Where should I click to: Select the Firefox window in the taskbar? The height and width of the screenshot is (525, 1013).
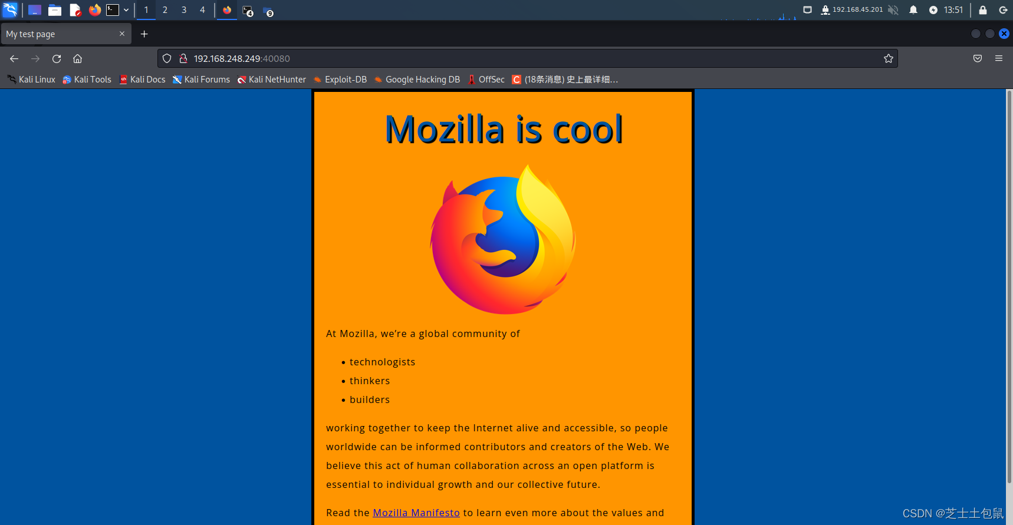pos(227,10)
